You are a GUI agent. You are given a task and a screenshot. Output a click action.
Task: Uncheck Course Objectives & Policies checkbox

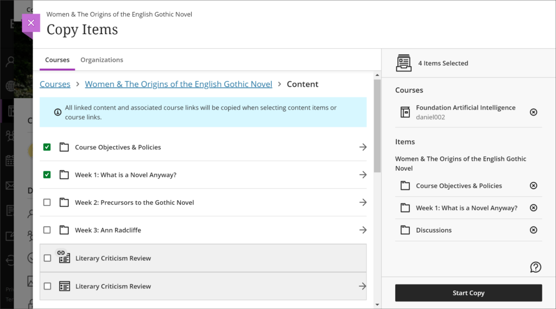[47, 147]
